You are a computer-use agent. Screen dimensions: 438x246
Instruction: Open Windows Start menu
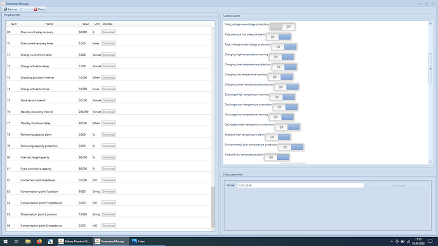tap(5, 242)
